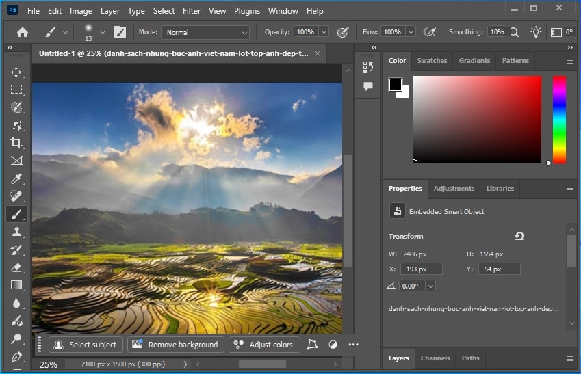Open the Mode dropdown set to Normal
Screen dimensions: 581x374
[205, 32]
